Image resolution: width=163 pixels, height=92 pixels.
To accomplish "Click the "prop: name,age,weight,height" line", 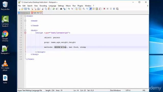I will coord(60,42).
